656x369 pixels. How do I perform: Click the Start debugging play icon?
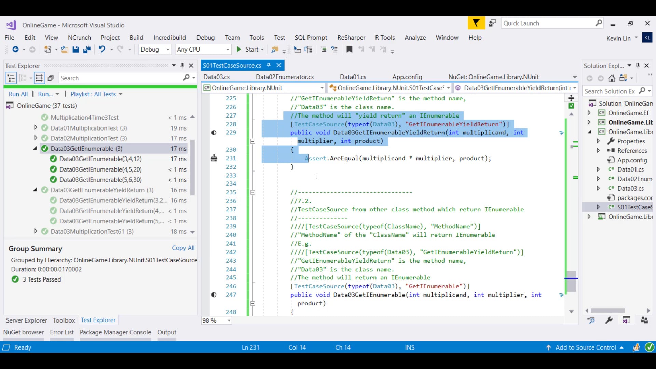(239, 50)
